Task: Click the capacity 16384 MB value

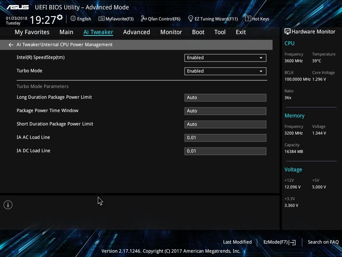Action: tap(294, 152)
